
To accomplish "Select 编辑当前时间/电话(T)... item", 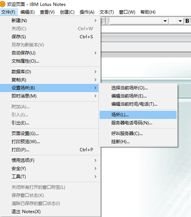I will (138, 104).
